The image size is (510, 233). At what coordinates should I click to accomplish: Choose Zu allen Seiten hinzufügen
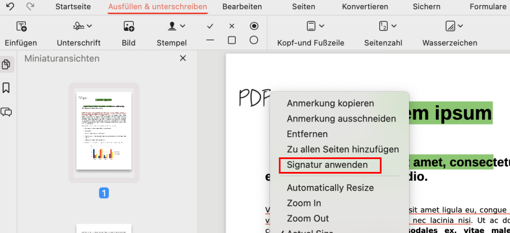pos(342,150)
